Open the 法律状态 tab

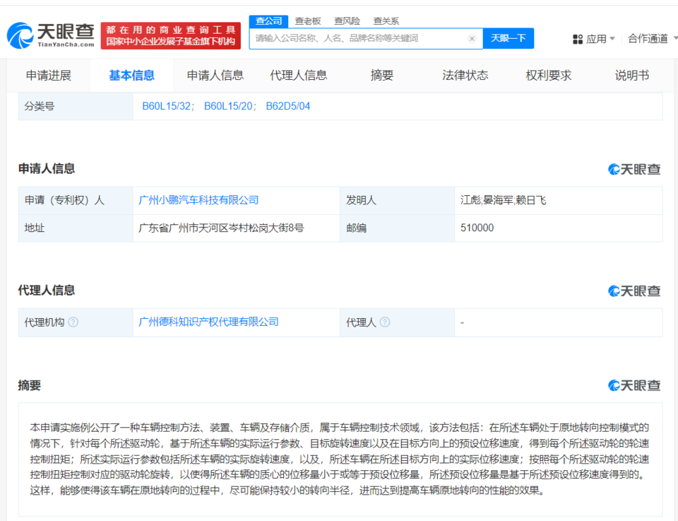465,76
